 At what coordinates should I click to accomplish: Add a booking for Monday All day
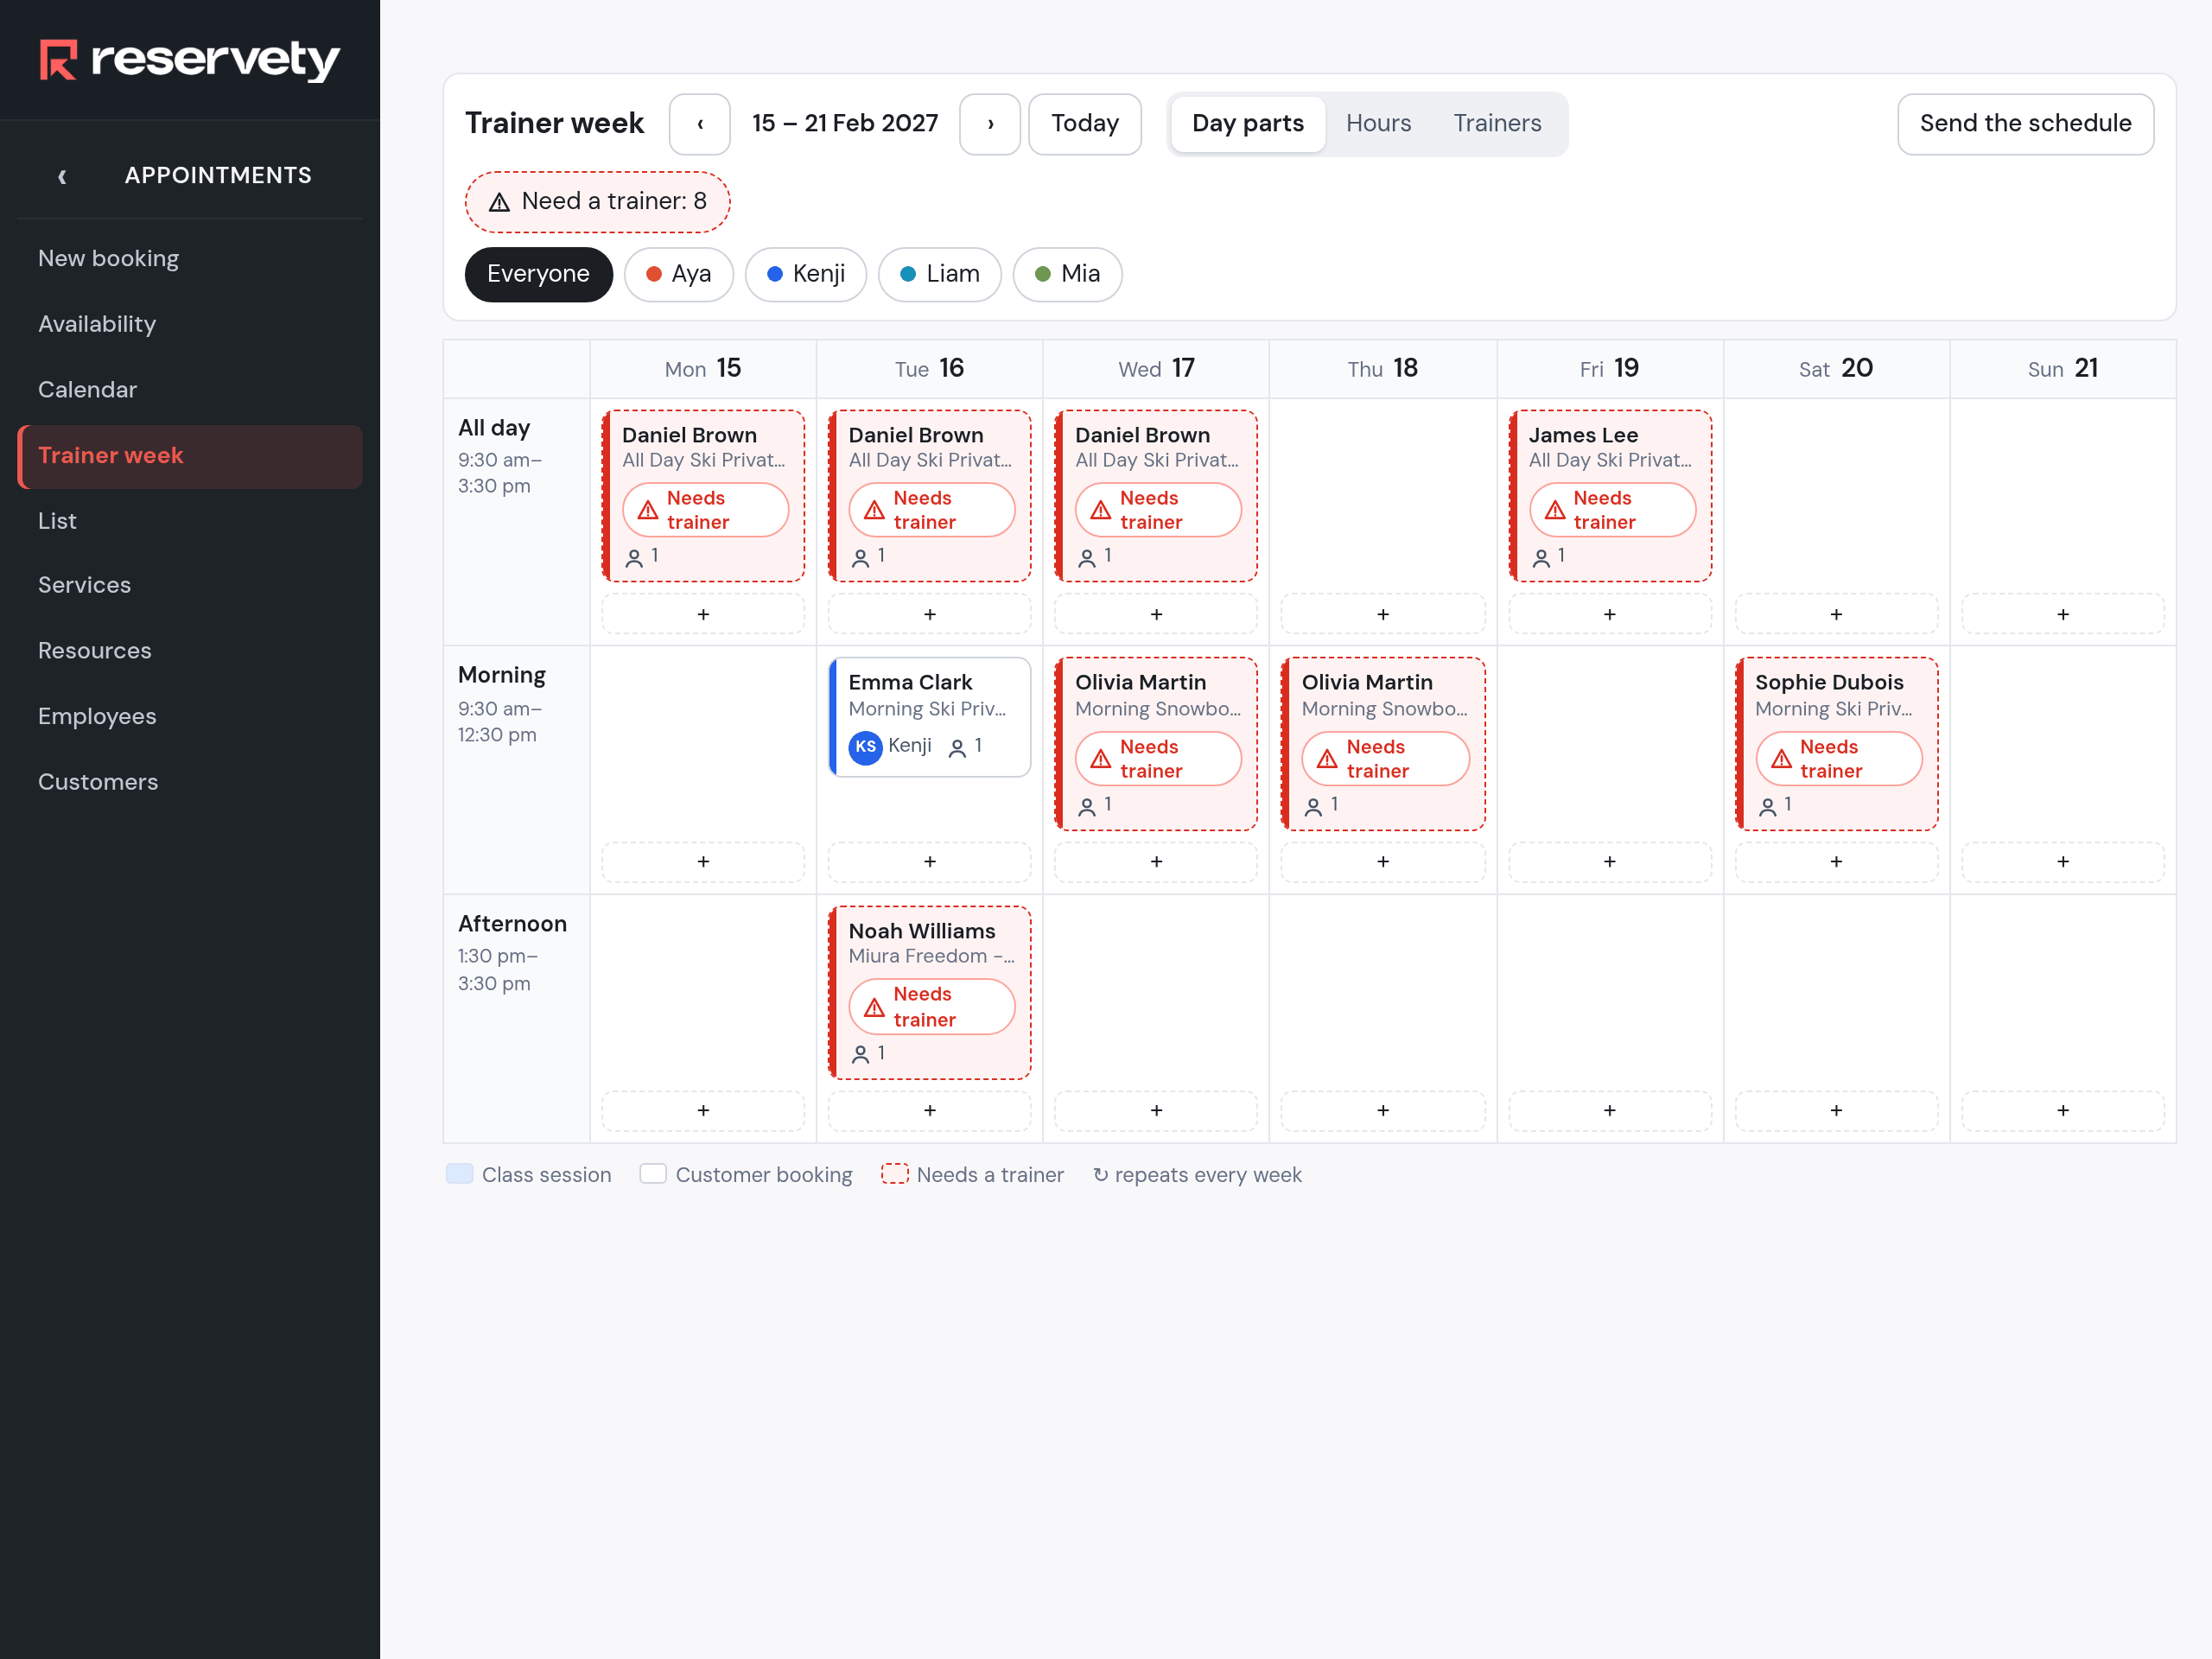click(x=703, y=614)
